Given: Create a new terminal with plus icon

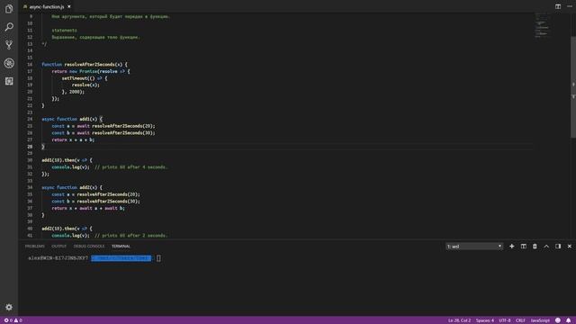Looking at the screenshot, I should tap(512, 246).
